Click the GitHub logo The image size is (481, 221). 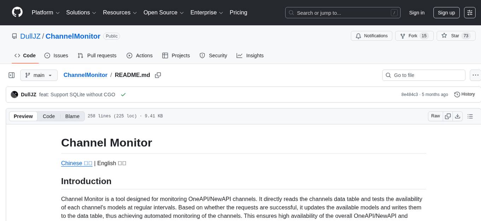pyautogui.click(x=17, y=12)
